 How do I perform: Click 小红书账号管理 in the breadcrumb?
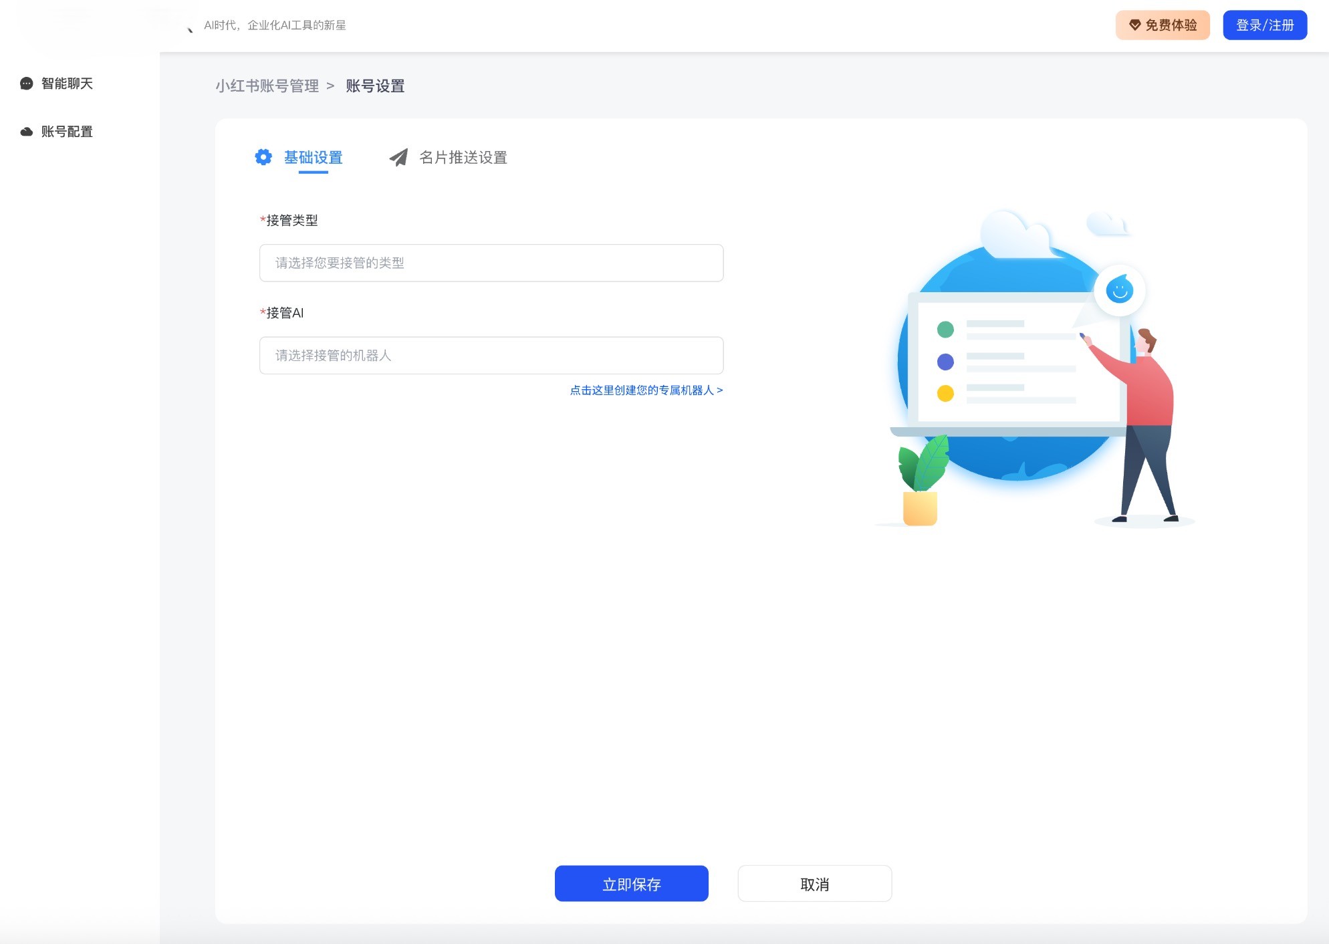[x=267, y=86]
